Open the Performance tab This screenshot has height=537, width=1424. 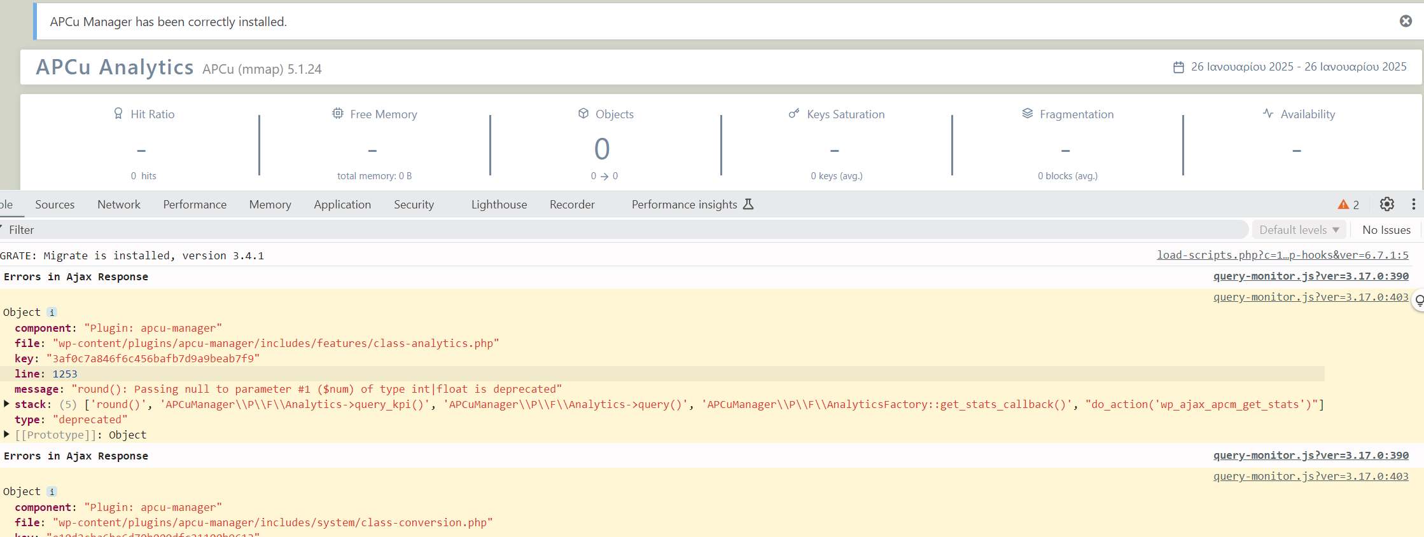click(x=195, y=204)
